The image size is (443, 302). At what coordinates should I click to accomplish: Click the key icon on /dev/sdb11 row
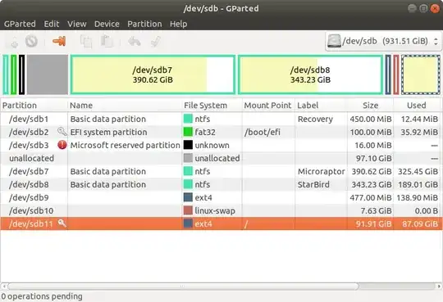62,223
